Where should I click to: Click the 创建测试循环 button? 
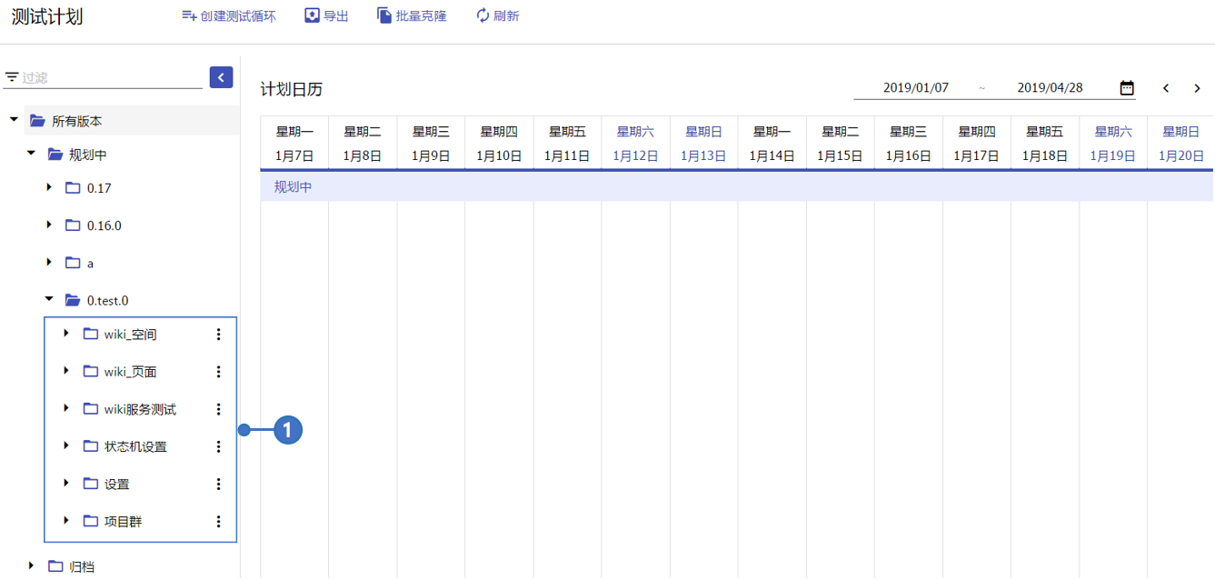tap(228, 16)
